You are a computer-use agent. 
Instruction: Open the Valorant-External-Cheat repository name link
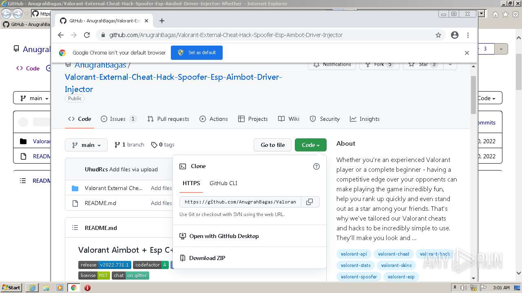pos(173,83)
